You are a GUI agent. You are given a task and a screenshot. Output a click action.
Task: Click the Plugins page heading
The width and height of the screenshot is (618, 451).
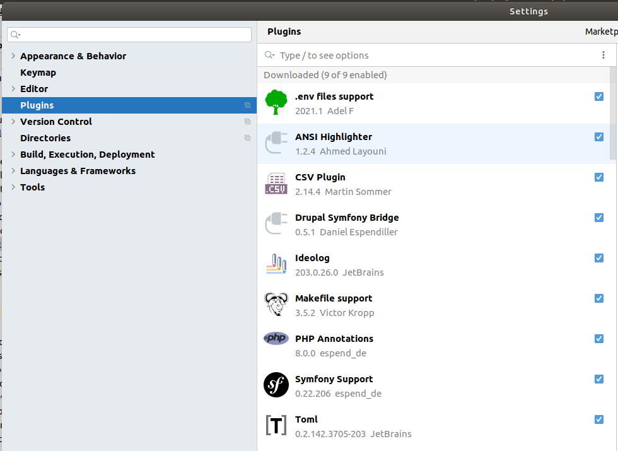tap(284, 32)
